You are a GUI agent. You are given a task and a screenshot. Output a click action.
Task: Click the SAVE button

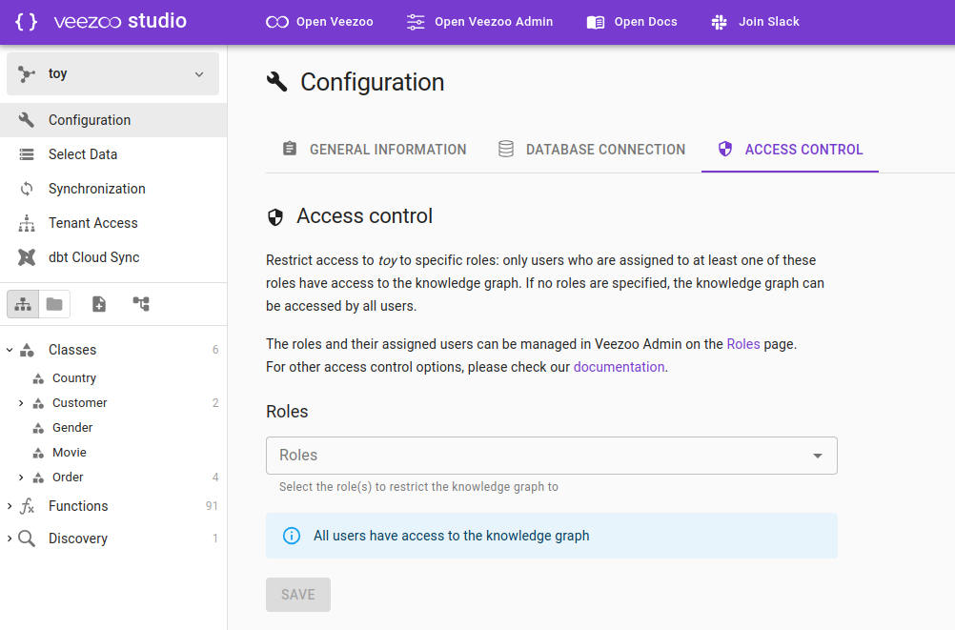298,595
